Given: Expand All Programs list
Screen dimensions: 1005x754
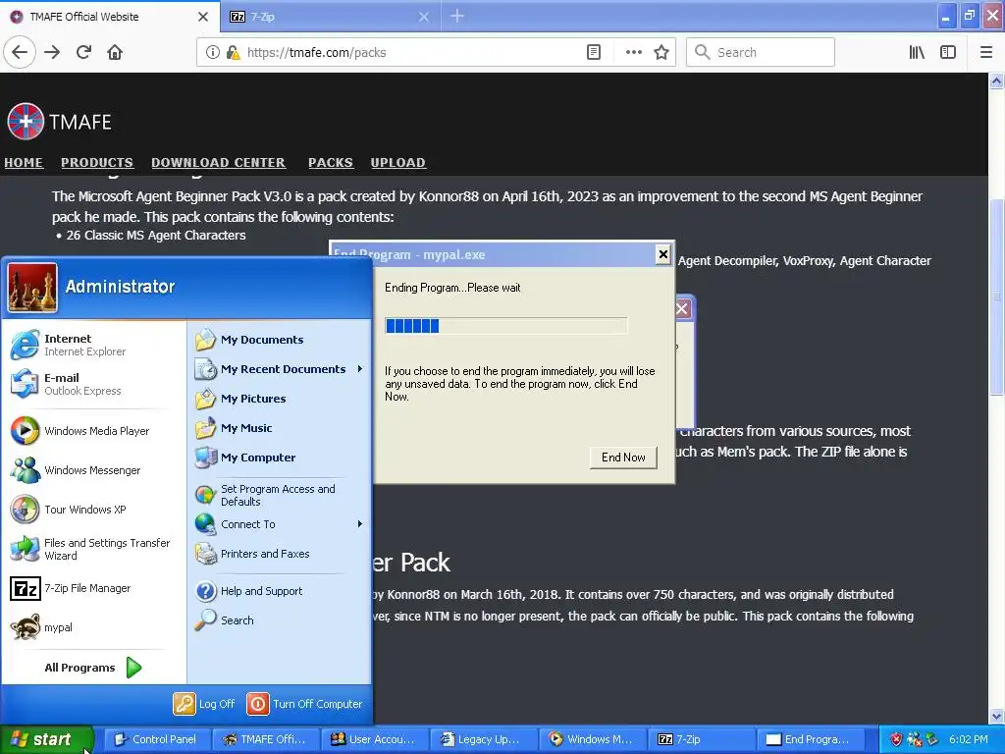Looking at the screenshot, I should tap(93, 668).
